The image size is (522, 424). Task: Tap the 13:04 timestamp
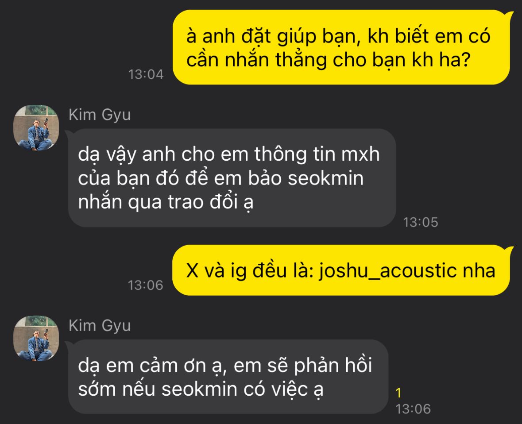point(146,74)
